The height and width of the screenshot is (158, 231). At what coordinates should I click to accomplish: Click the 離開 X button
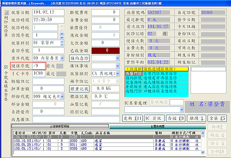tap(197, 118)
